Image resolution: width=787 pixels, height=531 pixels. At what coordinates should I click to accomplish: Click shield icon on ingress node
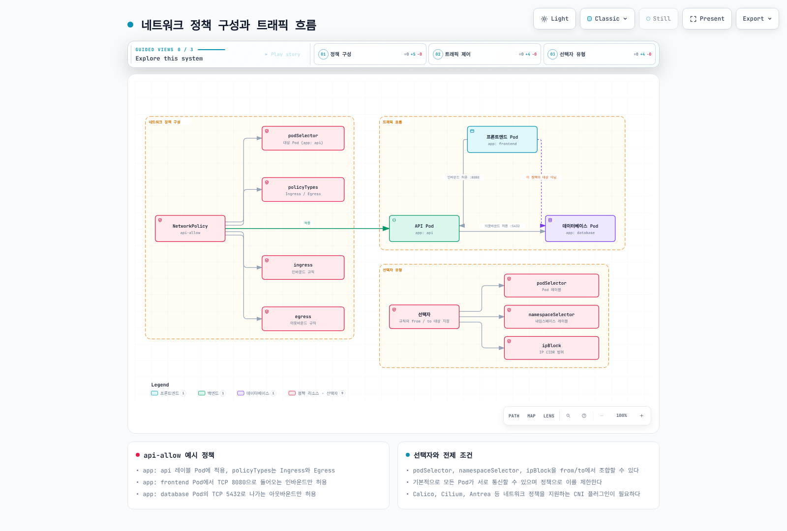tap(267, 260)
